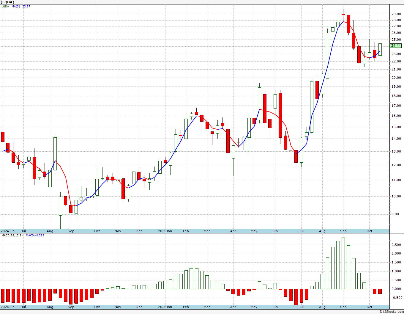
Task: Click May on the MACD panel date axis
Action: [254, 307]
